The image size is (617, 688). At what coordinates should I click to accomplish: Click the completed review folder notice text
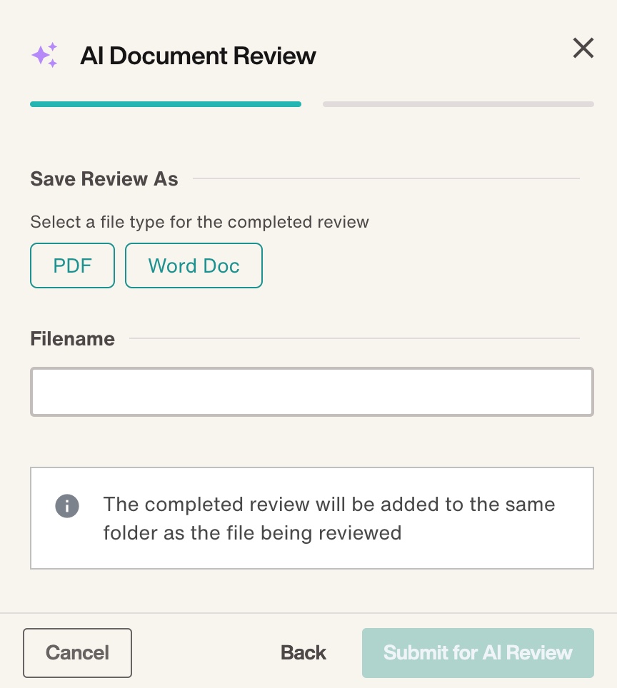tap(328, 518)
